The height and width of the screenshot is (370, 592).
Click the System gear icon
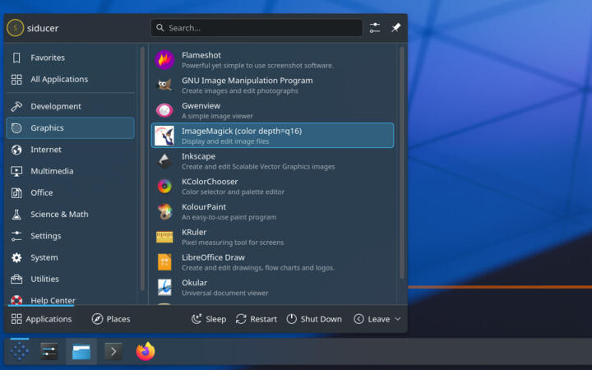click(x=16, y=257)
